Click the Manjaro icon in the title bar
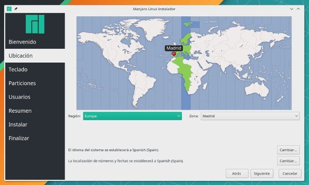The height and width of the screenshot is (185, 309). pos(9,9)
